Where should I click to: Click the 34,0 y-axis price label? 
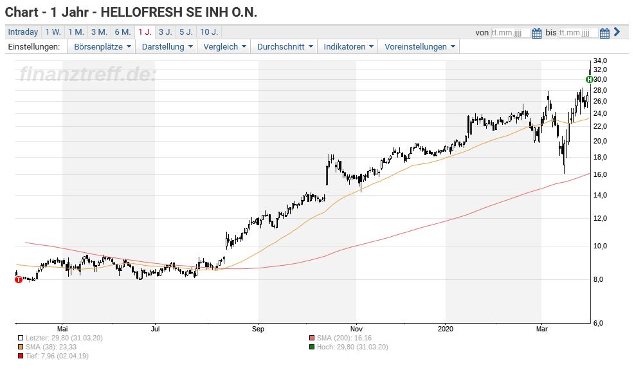pos(600,60)
